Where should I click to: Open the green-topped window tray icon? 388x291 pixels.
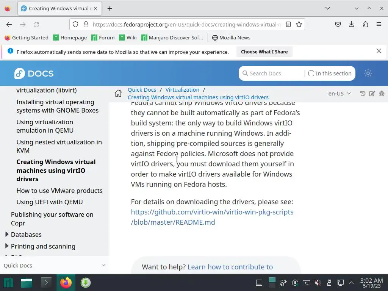pyautogui.click(x=272, y=283)
